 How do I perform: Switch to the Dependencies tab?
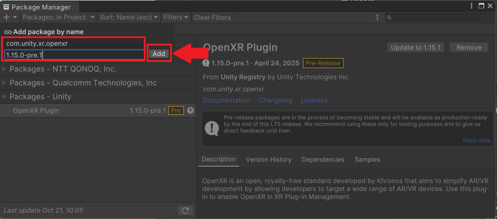tap(323, 160)
